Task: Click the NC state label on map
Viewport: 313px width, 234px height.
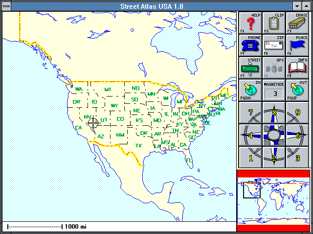Action: pyautogui.click(x=196, y=132)
